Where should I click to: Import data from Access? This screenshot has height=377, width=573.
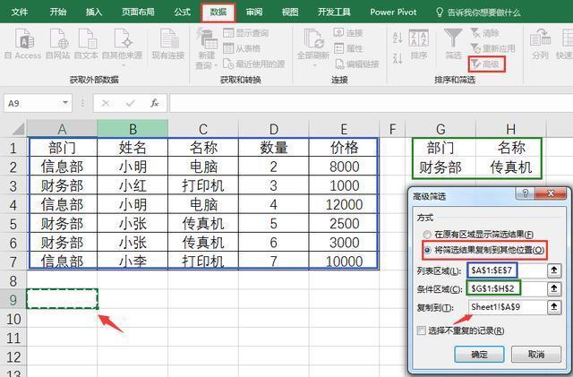(23, 44)
